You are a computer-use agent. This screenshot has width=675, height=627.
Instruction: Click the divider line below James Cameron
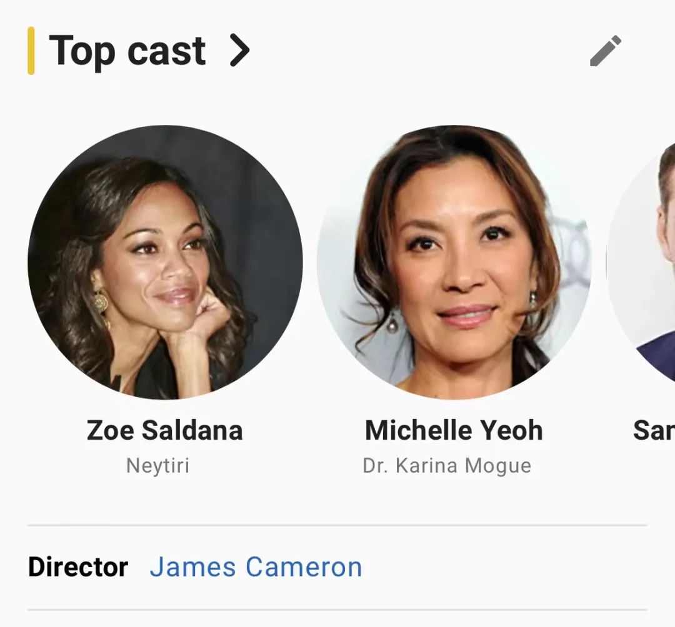(x=337, y=610)
